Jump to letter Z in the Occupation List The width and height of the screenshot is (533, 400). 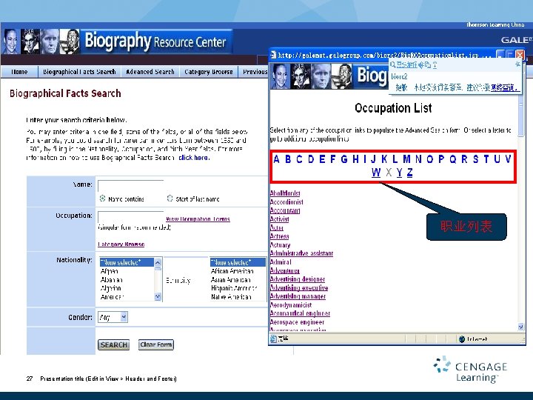tap(409, 173)
